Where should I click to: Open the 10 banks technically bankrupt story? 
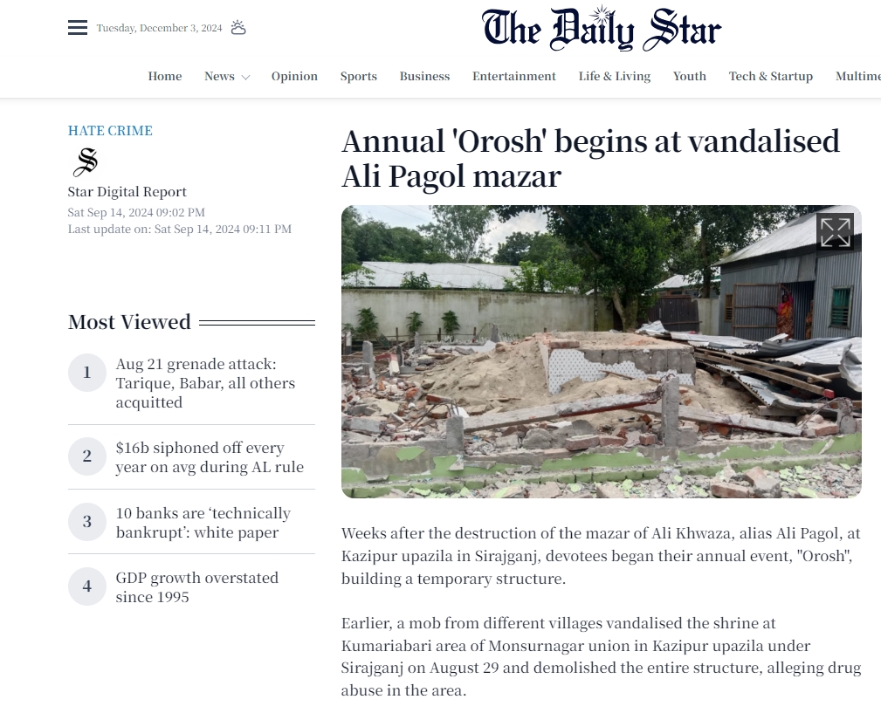pyautogui.click(x=203, y=522)
